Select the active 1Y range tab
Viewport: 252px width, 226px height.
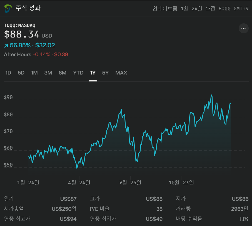(x=93, y=73)
